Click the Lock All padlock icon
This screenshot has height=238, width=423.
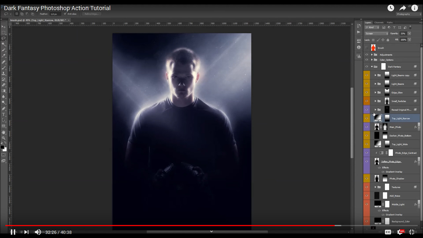388,40
